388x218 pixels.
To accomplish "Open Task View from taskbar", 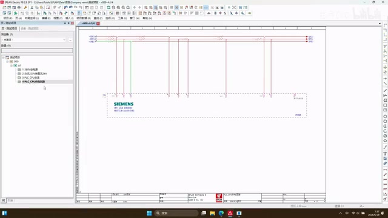I will click(x=204, y=213).
